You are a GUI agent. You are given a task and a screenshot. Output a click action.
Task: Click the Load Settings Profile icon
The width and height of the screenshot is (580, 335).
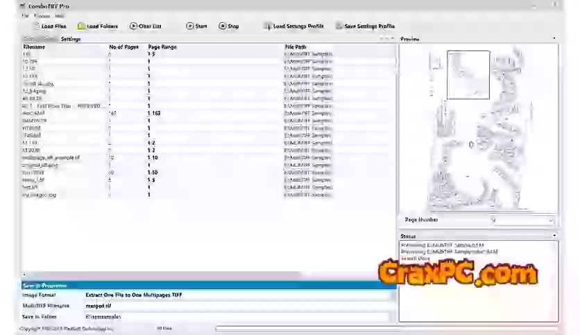click(267, 26)
